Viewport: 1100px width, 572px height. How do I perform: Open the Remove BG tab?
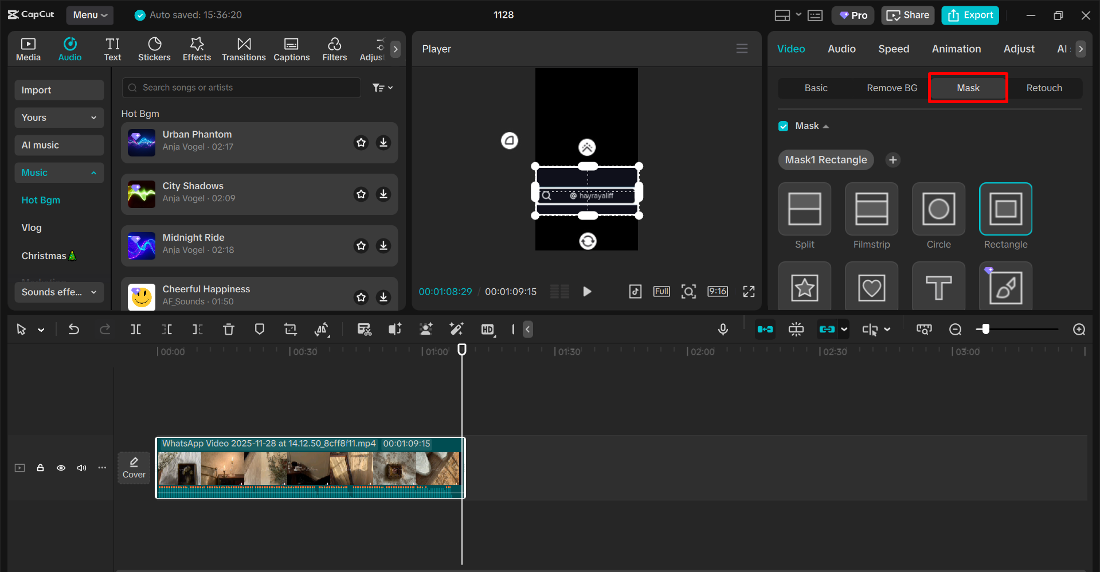tap(891, 88)
